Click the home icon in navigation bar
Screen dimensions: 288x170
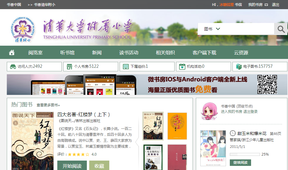[x=12, y=52]
